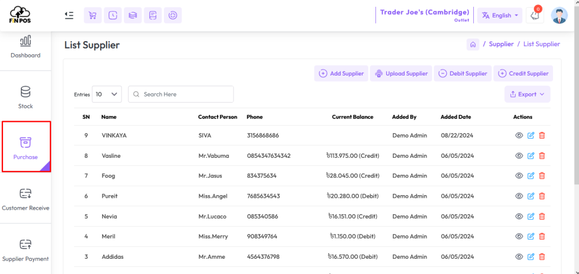
Task: Edit the Meril supplier
Action: point(530,236)
